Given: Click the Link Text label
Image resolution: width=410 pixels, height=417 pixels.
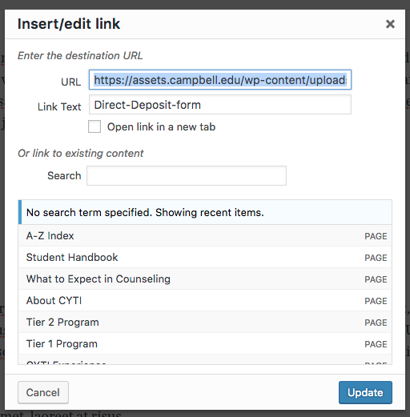Looking at the screenshot, I should point(59,106).
